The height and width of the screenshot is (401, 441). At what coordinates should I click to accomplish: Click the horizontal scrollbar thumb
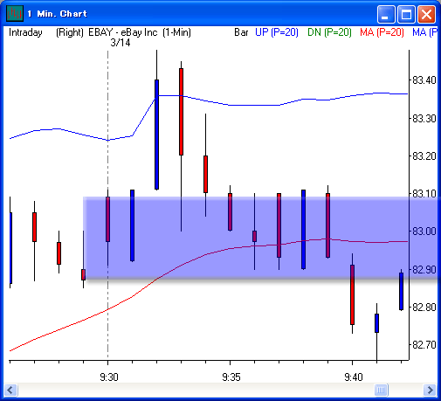[381, 390]
